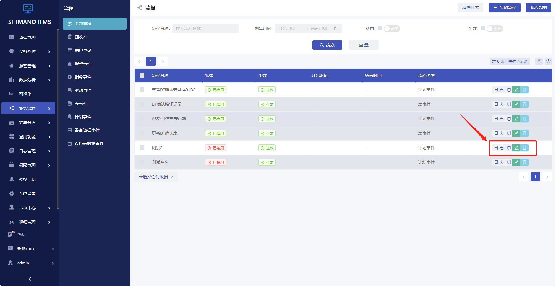555x286 pixels.
Task: Expand the 报警管理 sidebar menu
Action: [x=28, y=66]
